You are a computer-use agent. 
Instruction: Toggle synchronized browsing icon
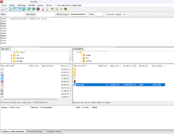pyautogui.click(x=61, y=9)
